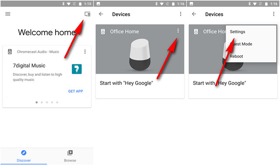Open middle Devices screen overflow menu
The width and height of the screenshot is (280, 165).
181,14
